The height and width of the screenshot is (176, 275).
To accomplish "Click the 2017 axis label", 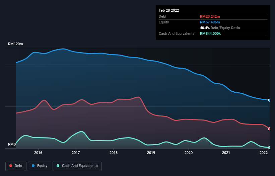I will click(x=76, y=153).
